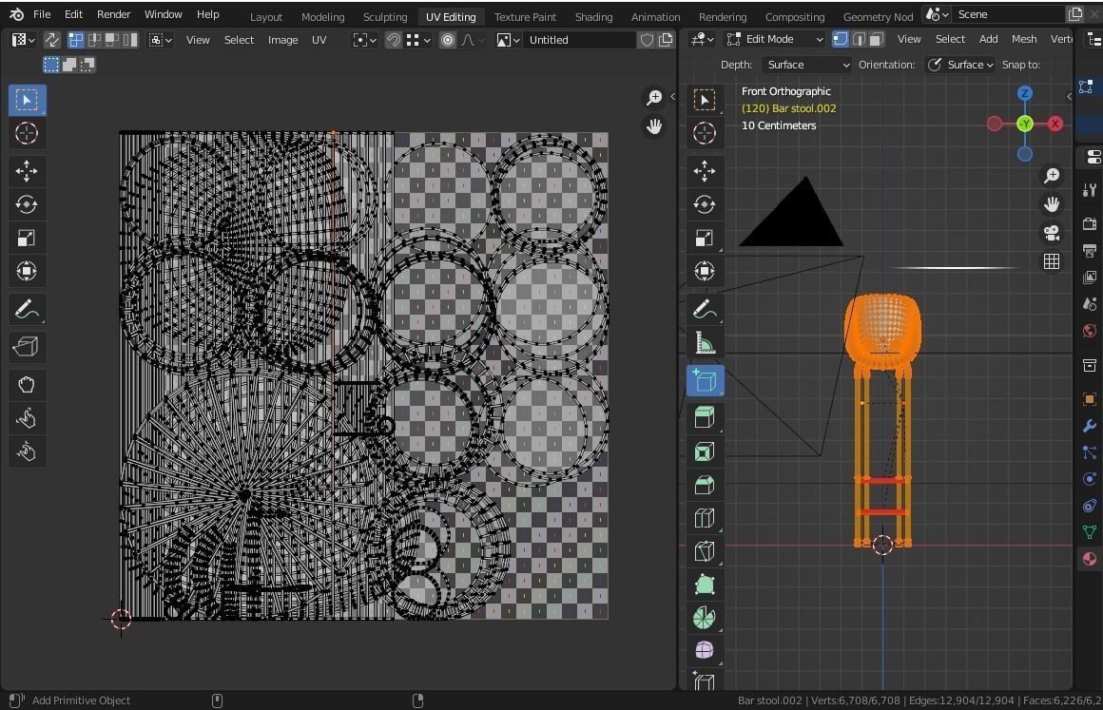Select the Rip Region tool in the UV editor
The height and width of the screenshot is (710, 1103).
(x=27, y=346)
